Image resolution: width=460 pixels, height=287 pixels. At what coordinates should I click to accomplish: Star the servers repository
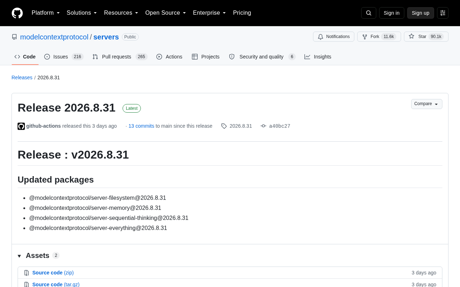pyautogui.click(x=426, y=37)
